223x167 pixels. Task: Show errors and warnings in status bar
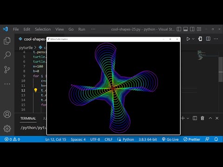click(12, 139)
